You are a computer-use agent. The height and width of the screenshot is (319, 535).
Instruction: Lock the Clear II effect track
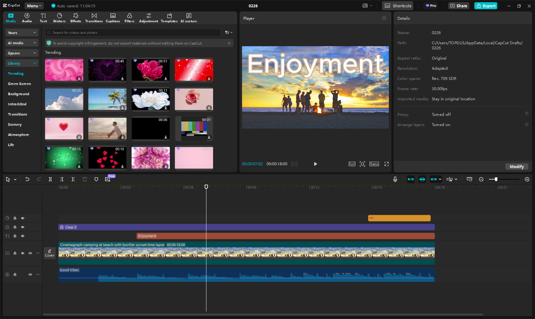15,227
